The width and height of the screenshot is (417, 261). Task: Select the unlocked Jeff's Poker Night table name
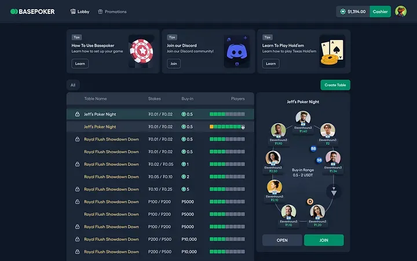point(100,127)
